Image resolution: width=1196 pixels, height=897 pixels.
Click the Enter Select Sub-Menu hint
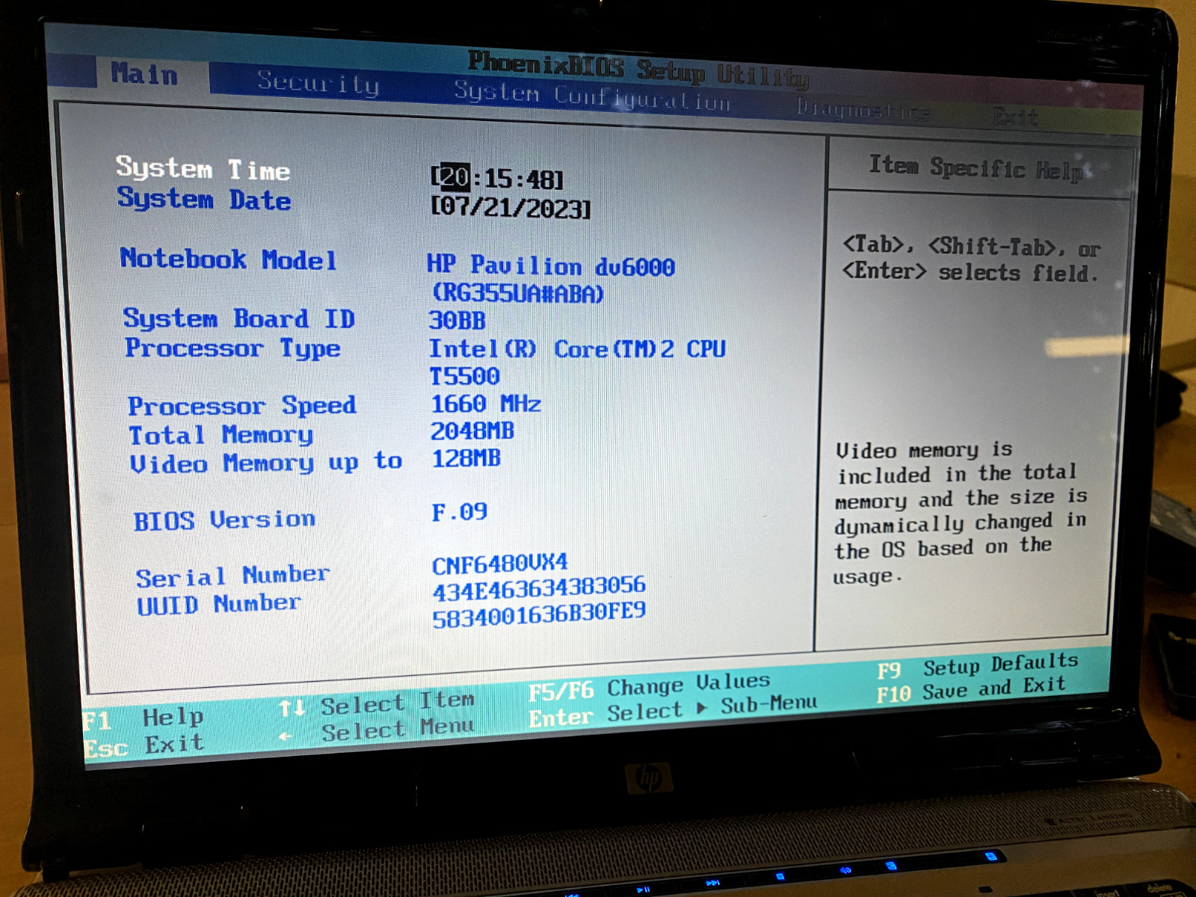tap(673, 711)
